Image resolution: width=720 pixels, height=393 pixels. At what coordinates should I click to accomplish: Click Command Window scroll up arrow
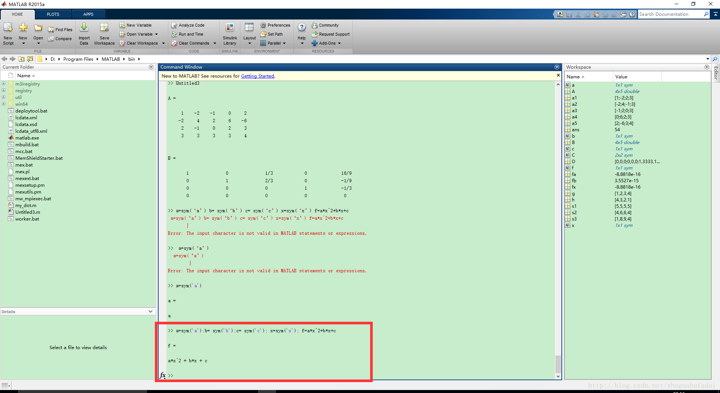pyautogui.click(x=558, y=84)
